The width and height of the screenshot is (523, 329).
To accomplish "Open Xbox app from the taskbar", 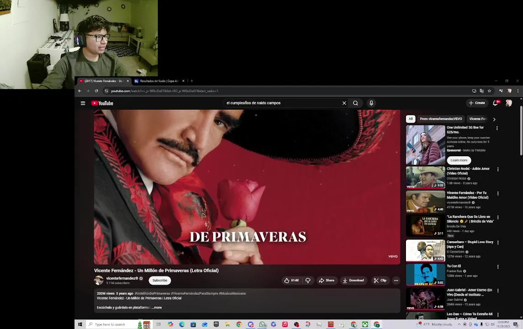I will pos(365,324).
